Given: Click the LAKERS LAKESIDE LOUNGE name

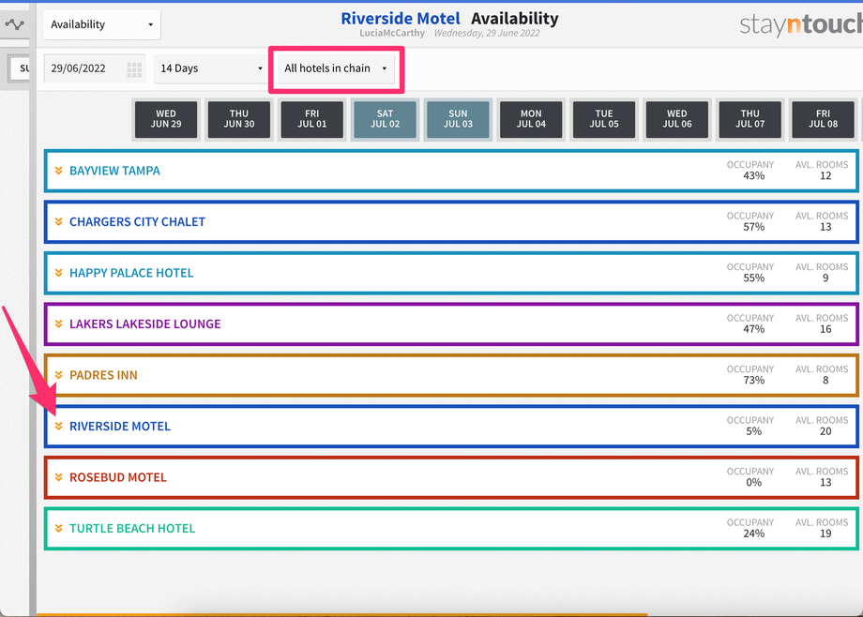Looking at the screenshot, I should (144, 324).
